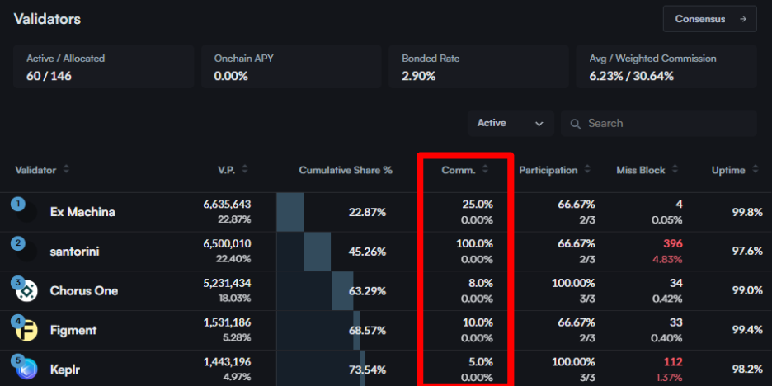Sort the table by Uptime column
Viewport: 772px width, 386px height.
click(x=735, y=170)
